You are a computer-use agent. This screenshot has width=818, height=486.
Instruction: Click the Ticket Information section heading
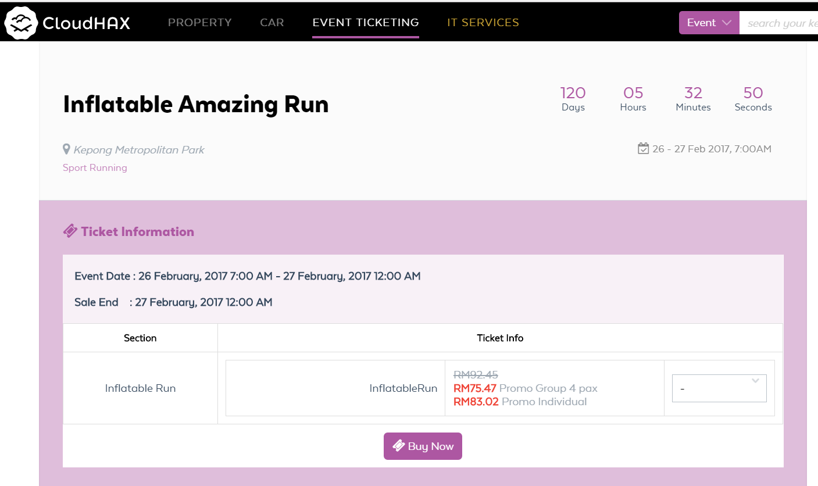click(138, 231)
